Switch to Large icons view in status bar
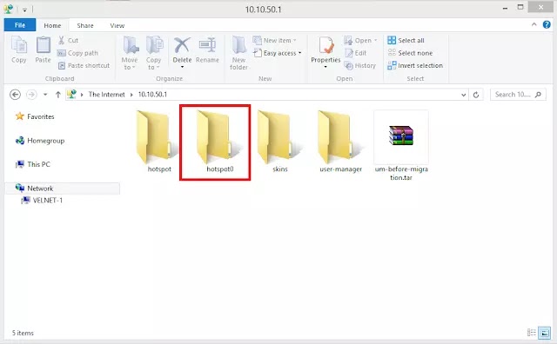The image size is (557, 344). pos(544,333)
